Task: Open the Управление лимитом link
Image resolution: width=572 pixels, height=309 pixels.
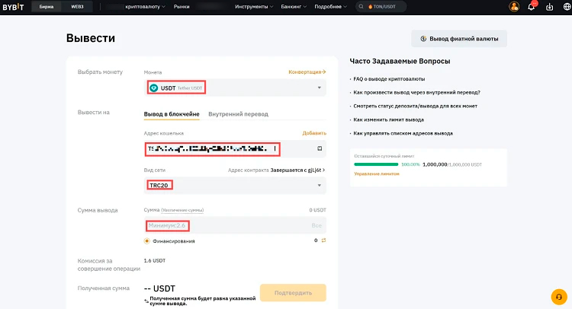Action: click(377, 174)
